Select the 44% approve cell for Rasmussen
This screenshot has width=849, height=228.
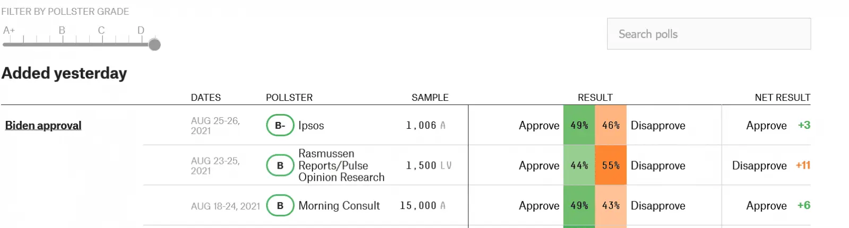click(x=579, y=165)
